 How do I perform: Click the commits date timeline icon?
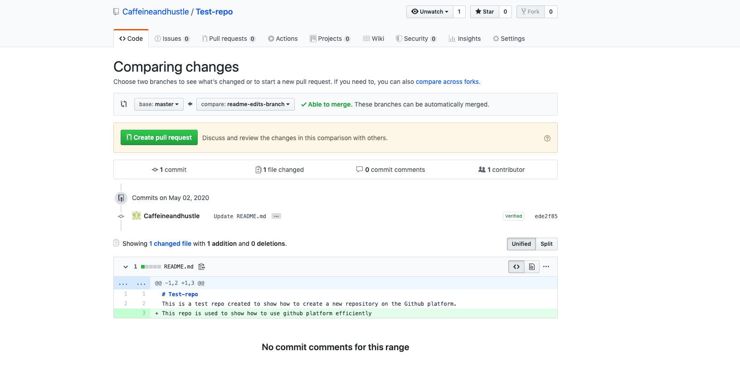(x=121, y=198)
